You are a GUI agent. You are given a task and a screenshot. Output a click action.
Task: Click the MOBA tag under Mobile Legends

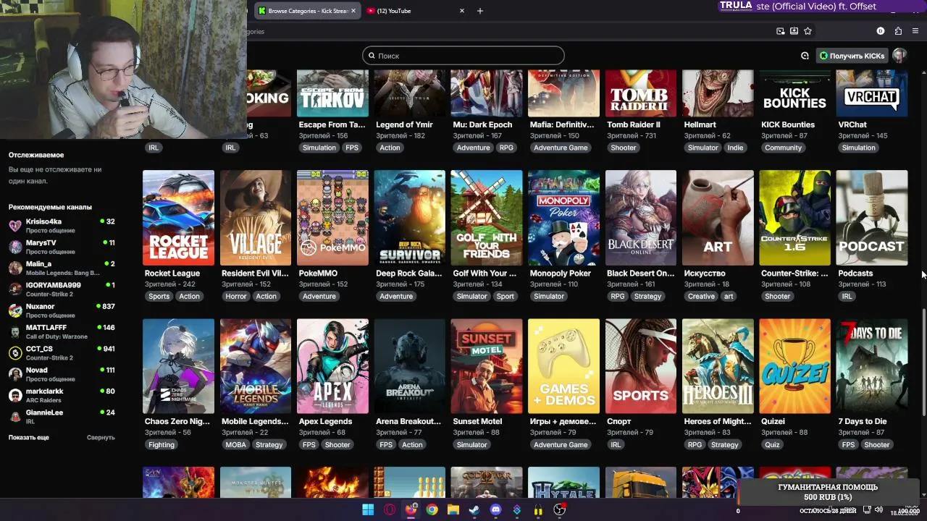coord(236,444)
